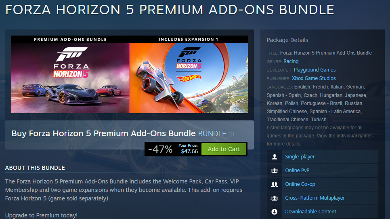Click the bundle help question mark

coord(231,134)
